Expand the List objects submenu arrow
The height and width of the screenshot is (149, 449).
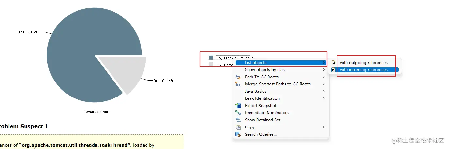tap(324, 63)
